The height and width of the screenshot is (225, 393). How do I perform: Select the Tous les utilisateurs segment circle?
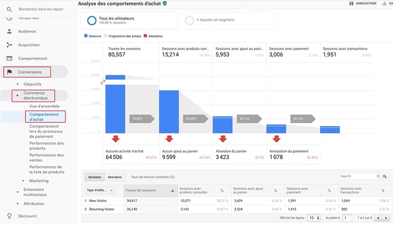(92, 21)
